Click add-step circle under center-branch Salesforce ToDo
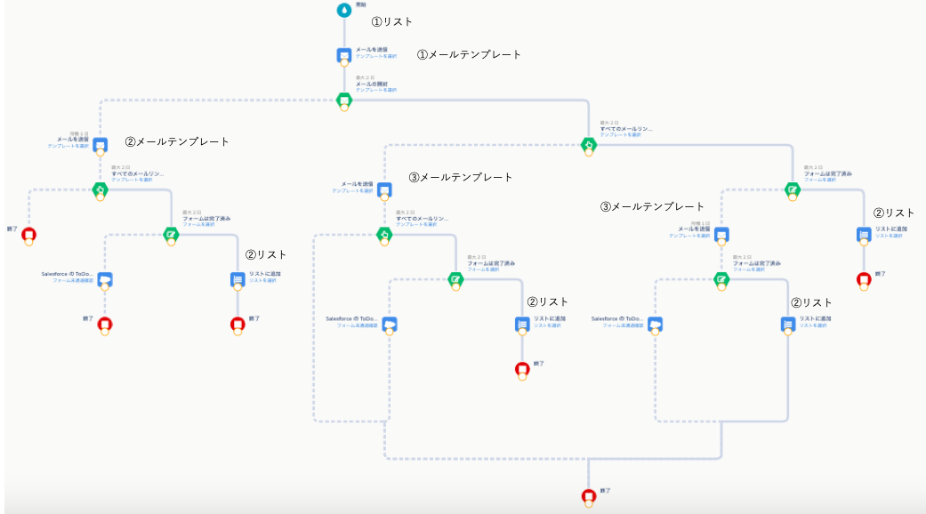 390,332
